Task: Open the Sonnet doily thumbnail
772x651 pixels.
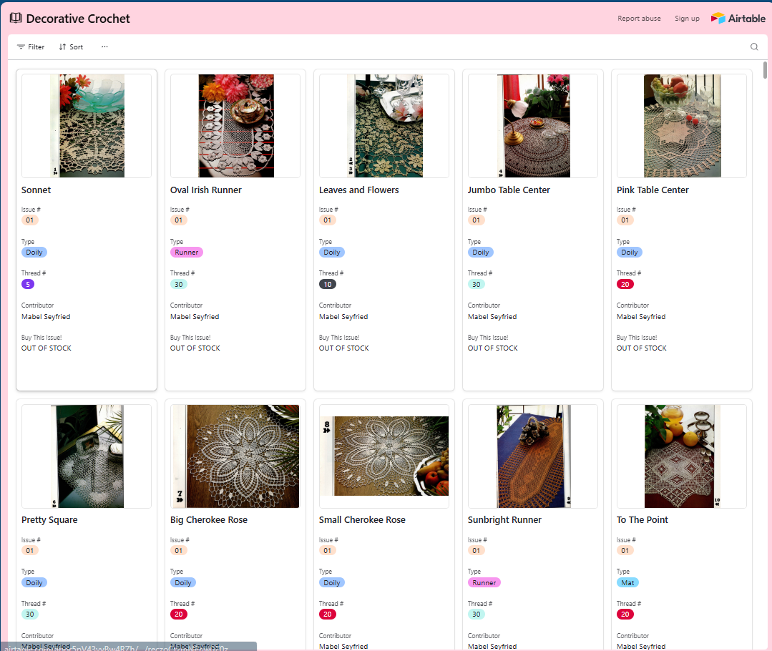Action: pos(87,126)
